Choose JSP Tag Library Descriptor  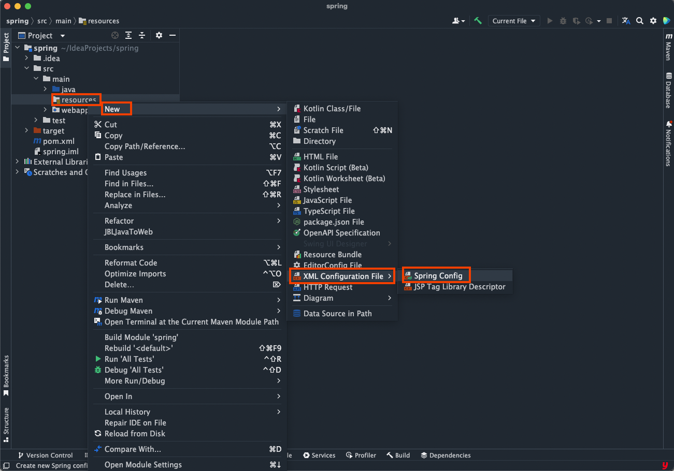click(x=455, y=287)
